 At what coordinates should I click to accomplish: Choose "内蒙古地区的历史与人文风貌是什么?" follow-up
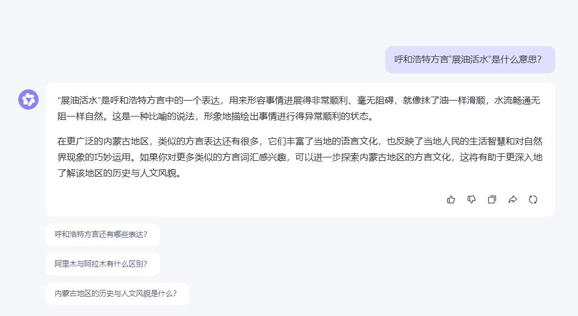tap(116, 293)
